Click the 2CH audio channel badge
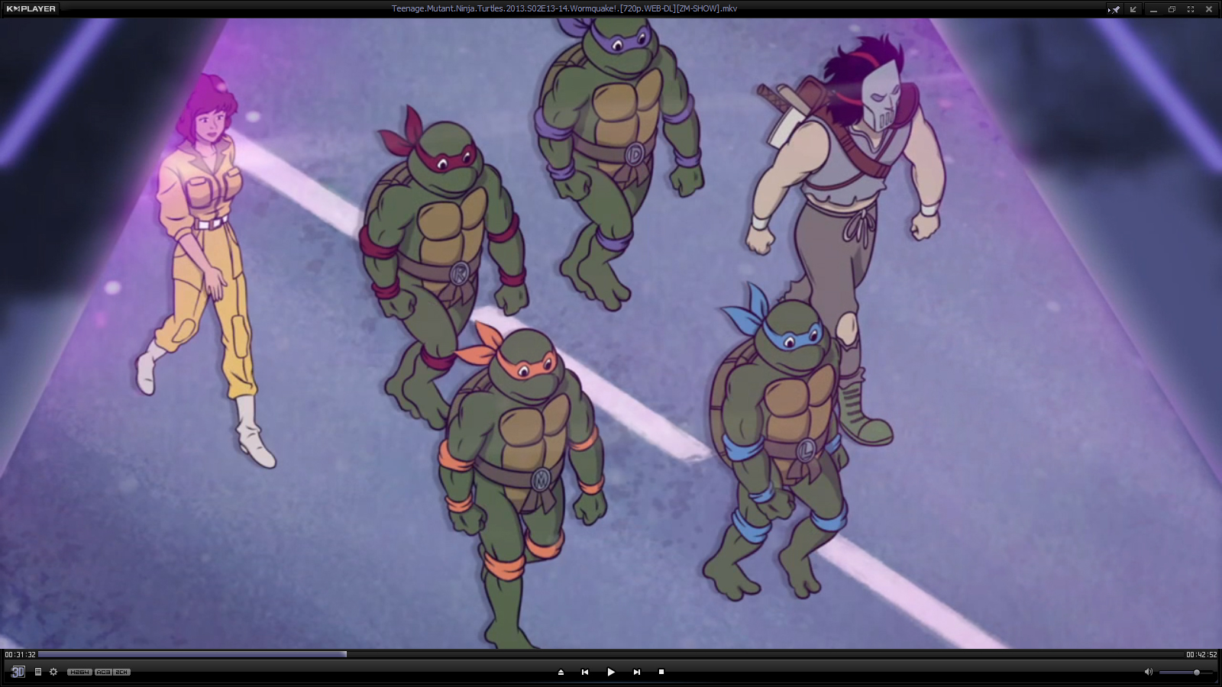This screenshot has height=687, width=1222. tap(121, 672)
